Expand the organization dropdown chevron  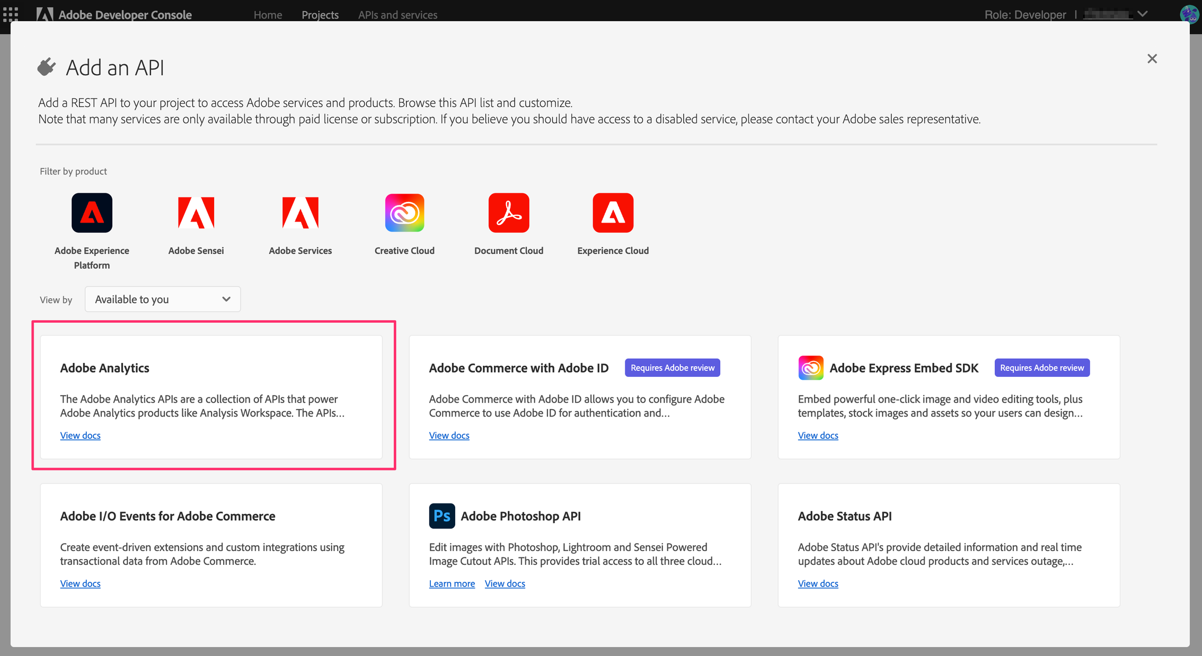pos(1143,14)
